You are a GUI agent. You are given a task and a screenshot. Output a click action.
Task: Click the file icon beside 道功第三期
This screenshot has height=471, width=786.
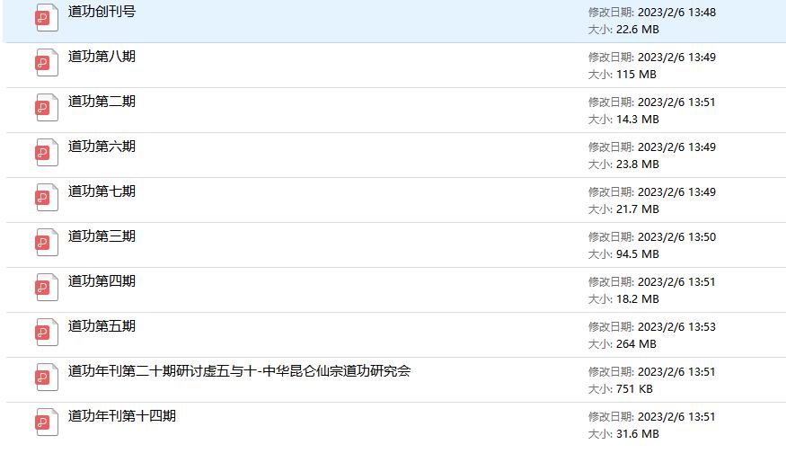[47, 243]
